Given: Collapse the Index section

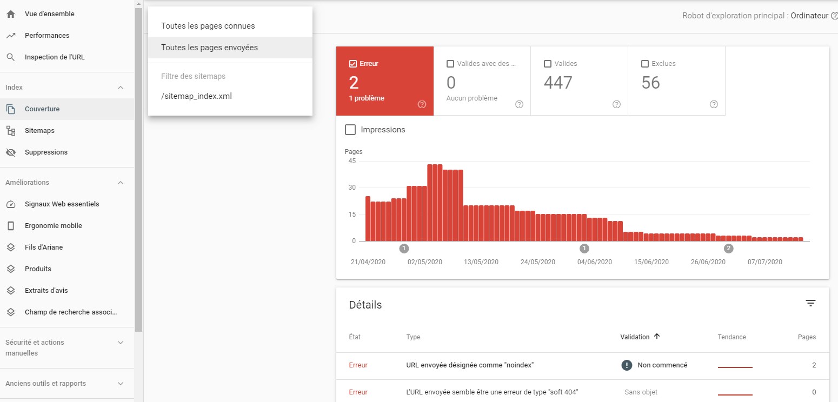Looking at the screenshot, I should click(x=121, y=88).
